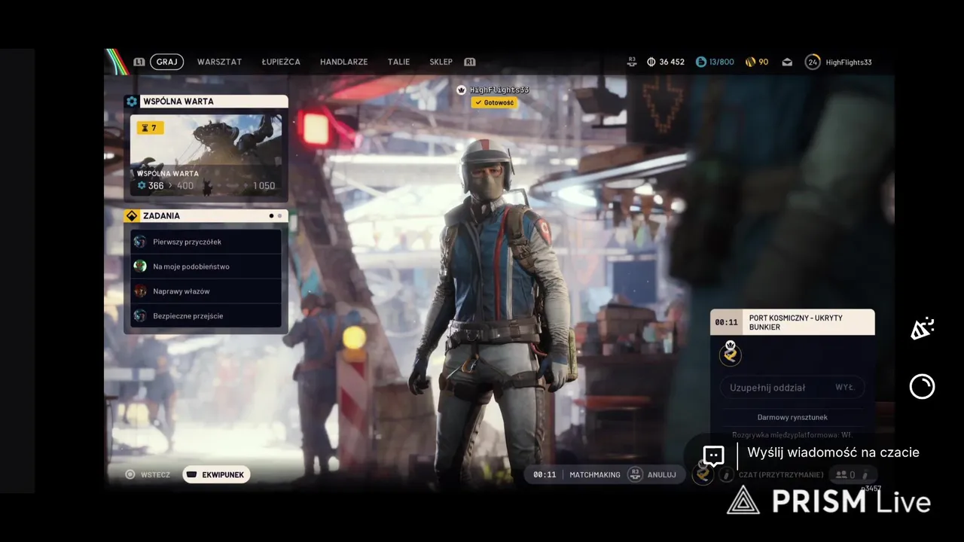Click the 366 > 400 progress value
This screenshot has height=542, width=964.
166,186
